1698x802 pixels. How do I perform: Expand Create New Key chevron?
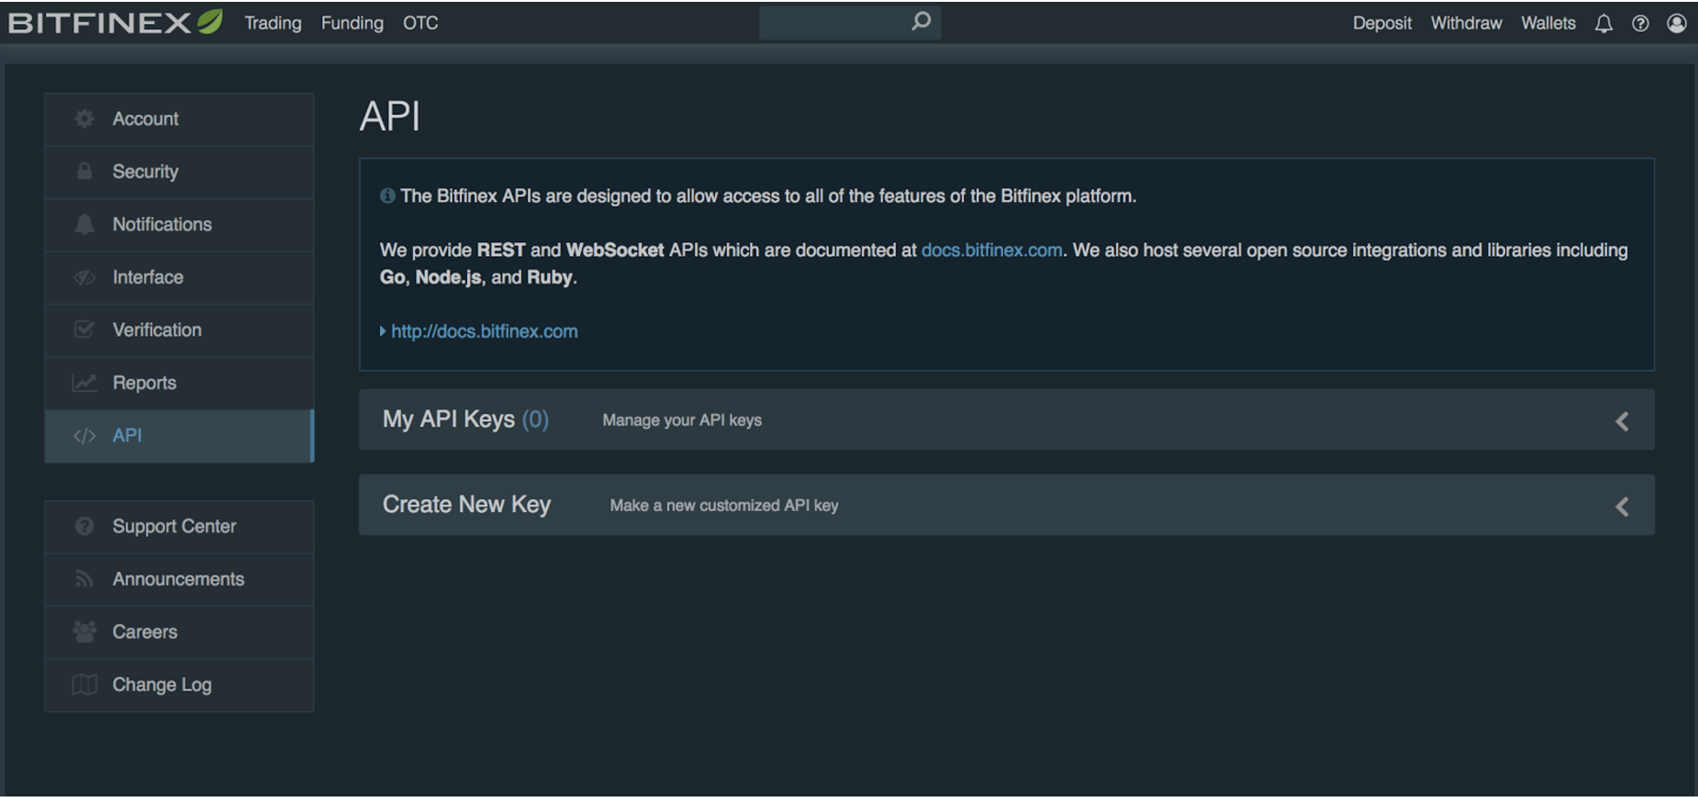1622,507
